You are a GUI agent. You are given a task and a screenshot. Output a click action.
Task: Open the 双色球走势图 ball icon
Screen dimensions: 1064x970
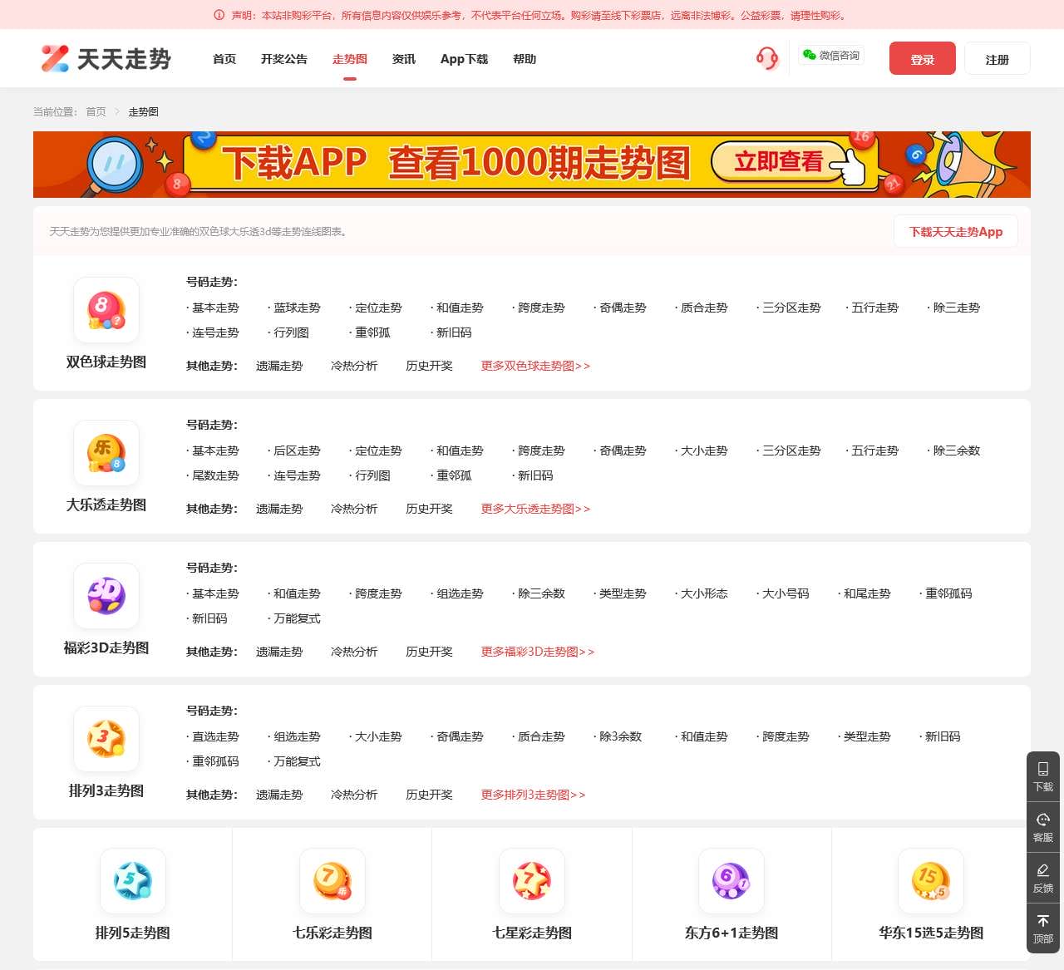tap(106, 310)
